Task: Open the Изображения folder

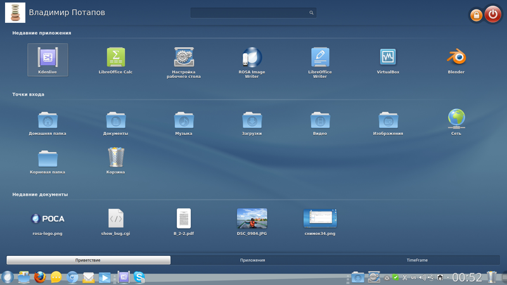Action: point(388,123)
